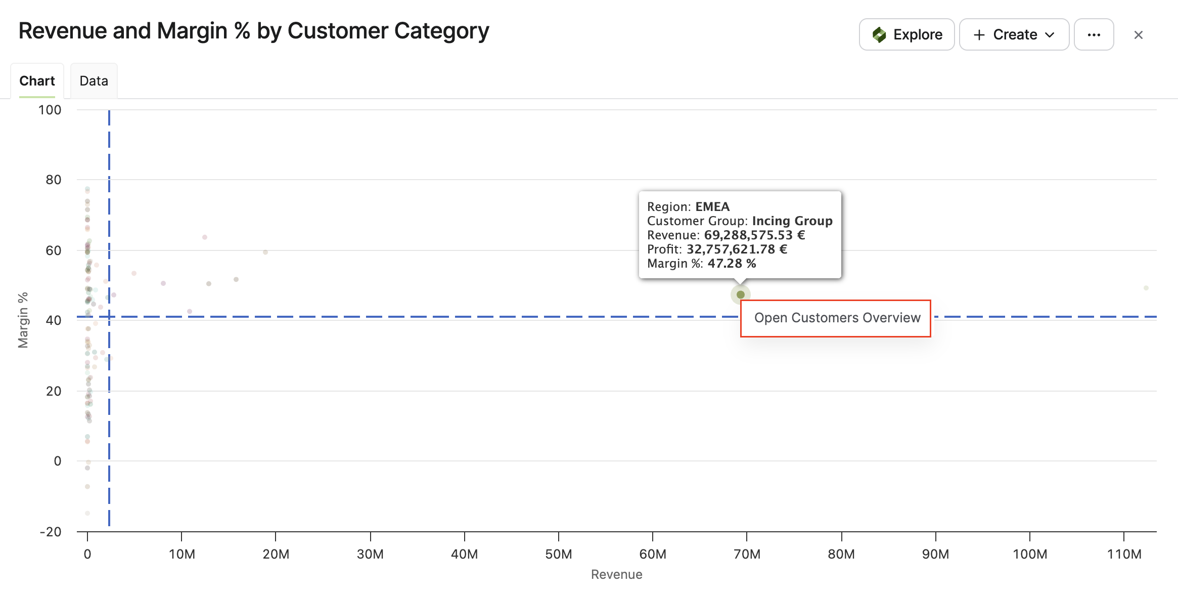
Task: Click the 10M x-axis tick label
Action: click(182, 554)
